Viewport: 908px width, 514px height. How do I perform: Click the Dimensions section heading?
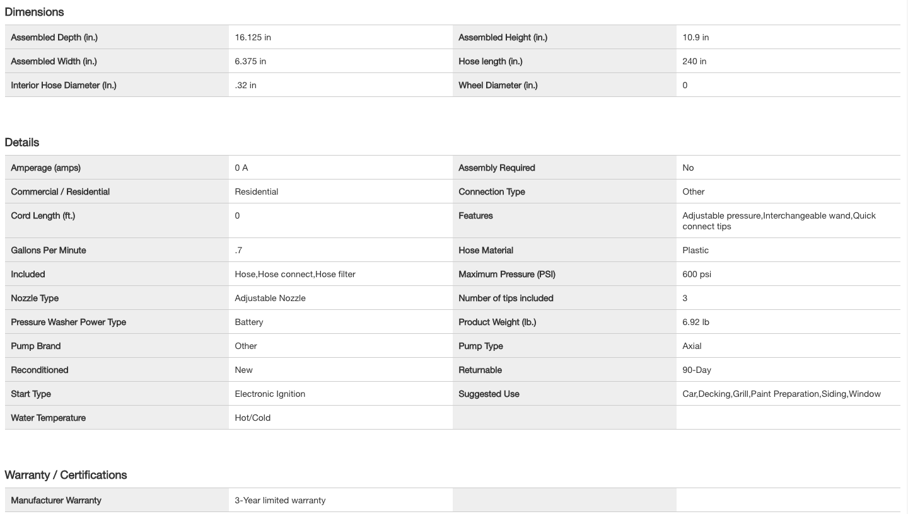pos(34,12)
